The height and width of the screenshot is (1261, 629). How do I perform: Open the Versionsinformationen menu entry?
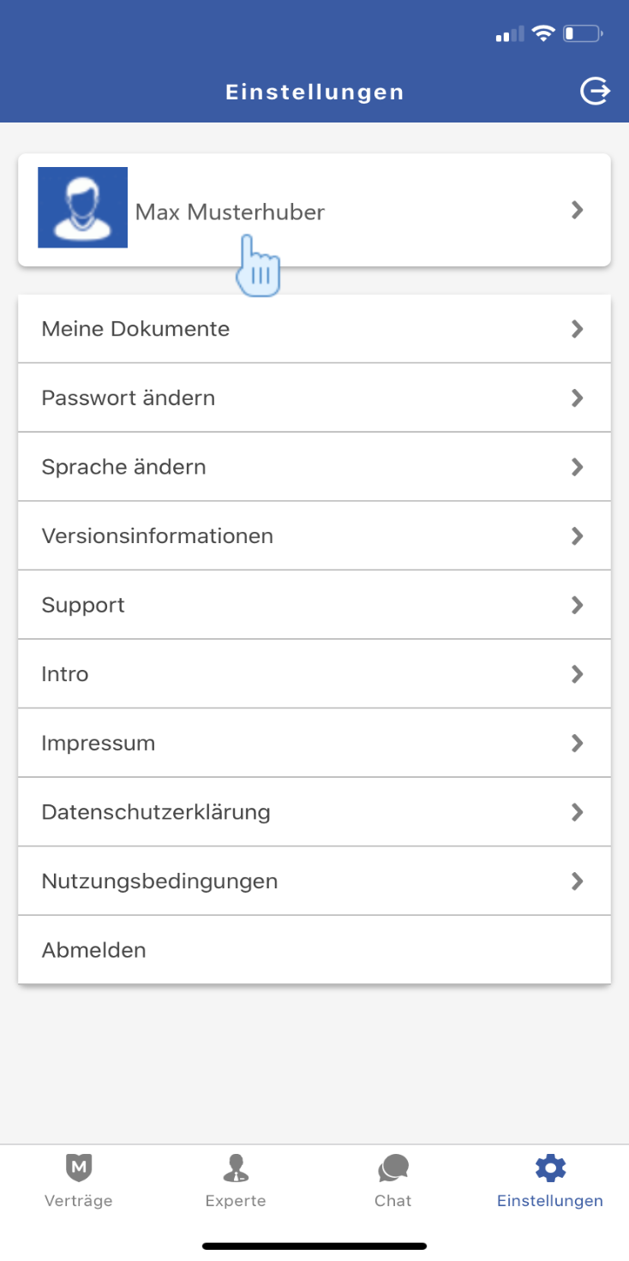point(157,536)
